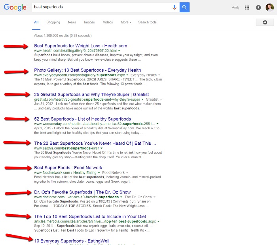Open the account profile photo
Image resolution: width=277 pixels, height=245 pixels.
click(269, 8)
